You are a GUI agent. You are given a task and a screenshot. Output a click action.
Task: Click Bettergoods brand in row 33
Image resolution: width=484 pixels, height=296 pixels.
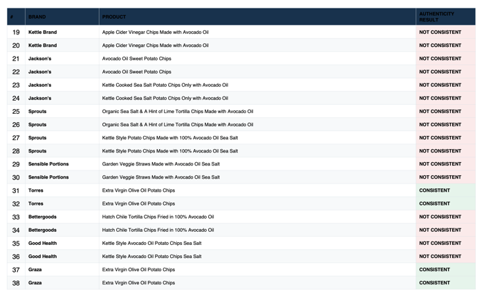42,217
